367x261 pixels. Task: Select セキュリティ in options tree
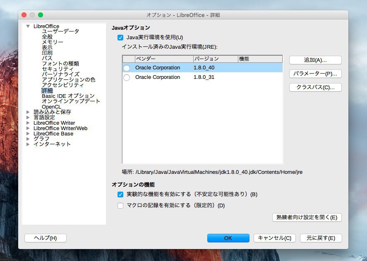[58, 69]
